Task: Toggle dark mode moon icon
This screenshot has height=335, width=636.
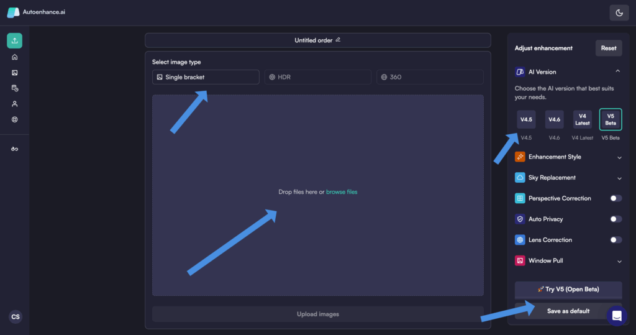Action: (x=619, y=12)
